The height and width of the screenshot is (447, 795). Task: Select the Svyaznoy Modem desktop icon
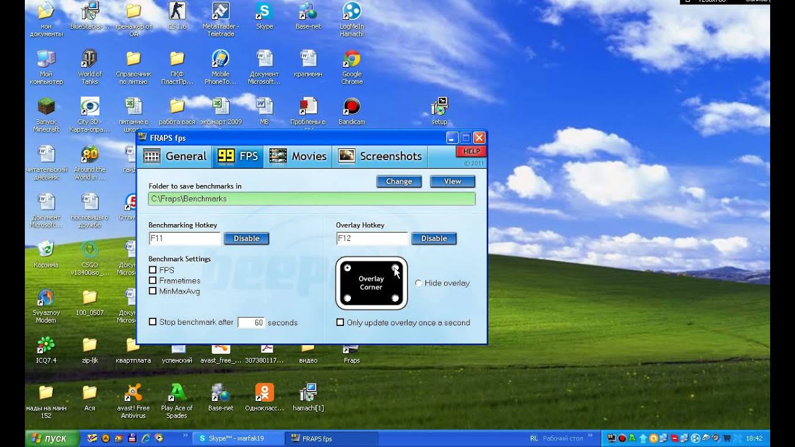[46, 306]
